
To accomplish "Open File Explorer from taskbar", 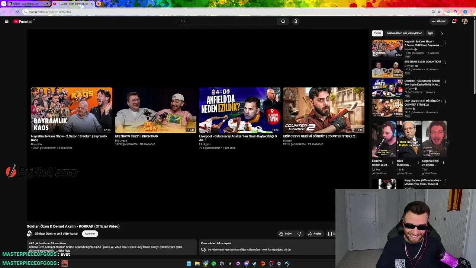I will [197, 264].
